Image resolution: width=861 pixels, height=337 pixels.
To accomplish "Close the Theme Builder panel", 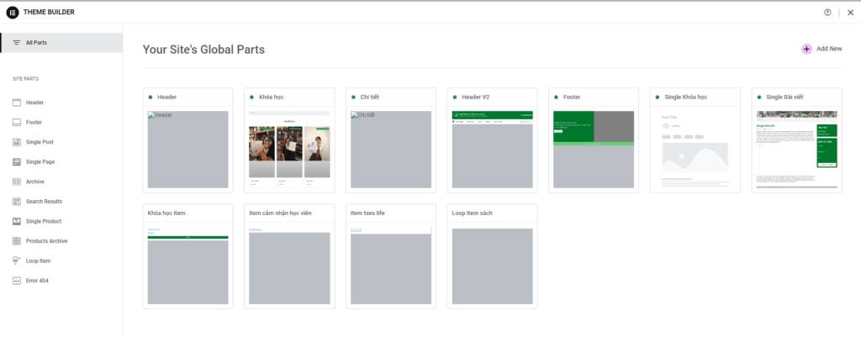I will 851,13.
